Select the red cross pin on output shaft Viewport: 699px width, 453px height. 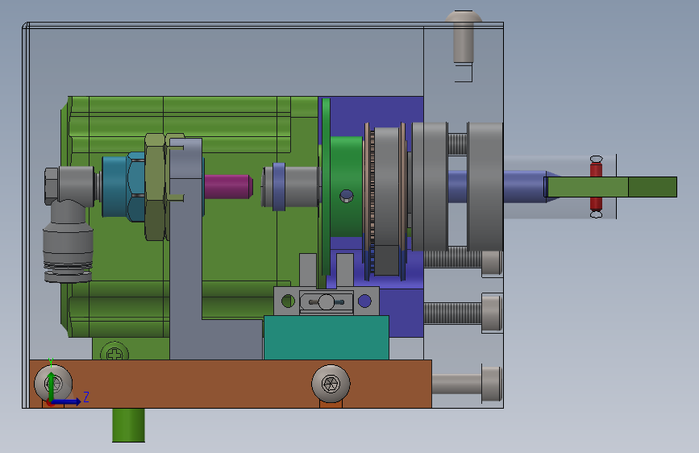click(x=596, y=186)
